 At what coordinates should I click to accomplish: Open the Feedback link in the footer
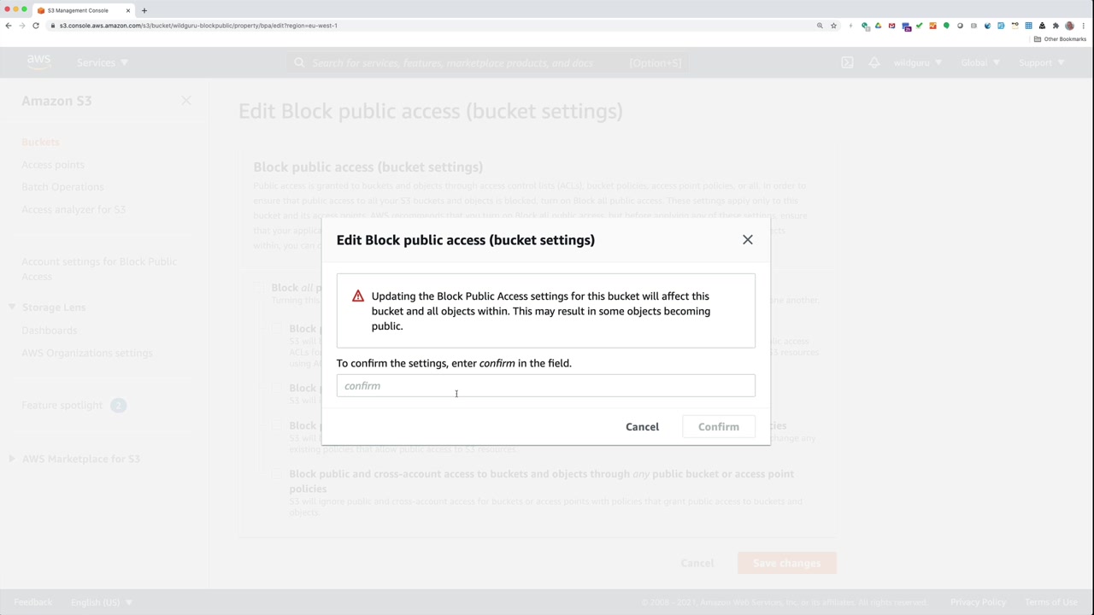33,602
